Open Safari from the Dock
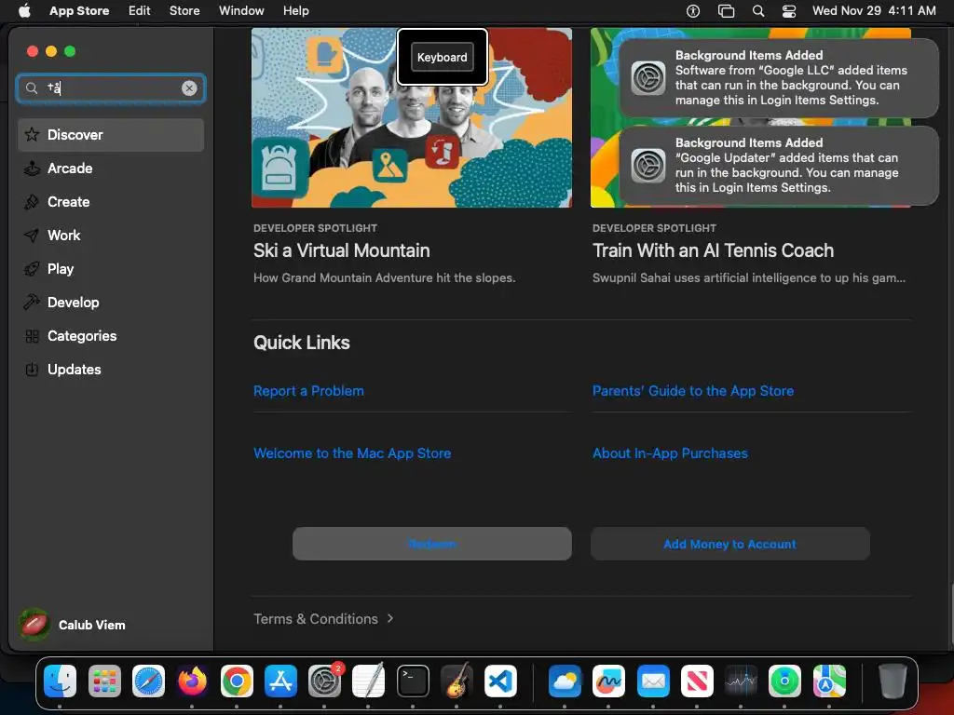This screenshot has height=715, width=954. (x=148, y=681)
